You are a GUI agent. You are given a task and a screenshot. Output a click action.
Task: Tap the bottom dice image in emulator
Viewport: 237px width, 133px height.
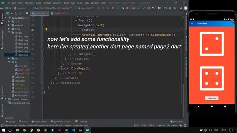pyautogui.click(x=212, y=78)
